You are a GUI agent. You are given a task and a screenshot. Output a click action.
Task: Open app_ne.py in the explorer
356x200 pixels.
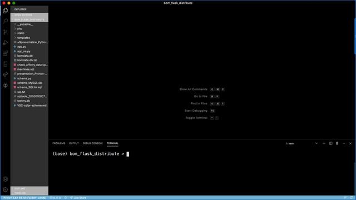29,51
